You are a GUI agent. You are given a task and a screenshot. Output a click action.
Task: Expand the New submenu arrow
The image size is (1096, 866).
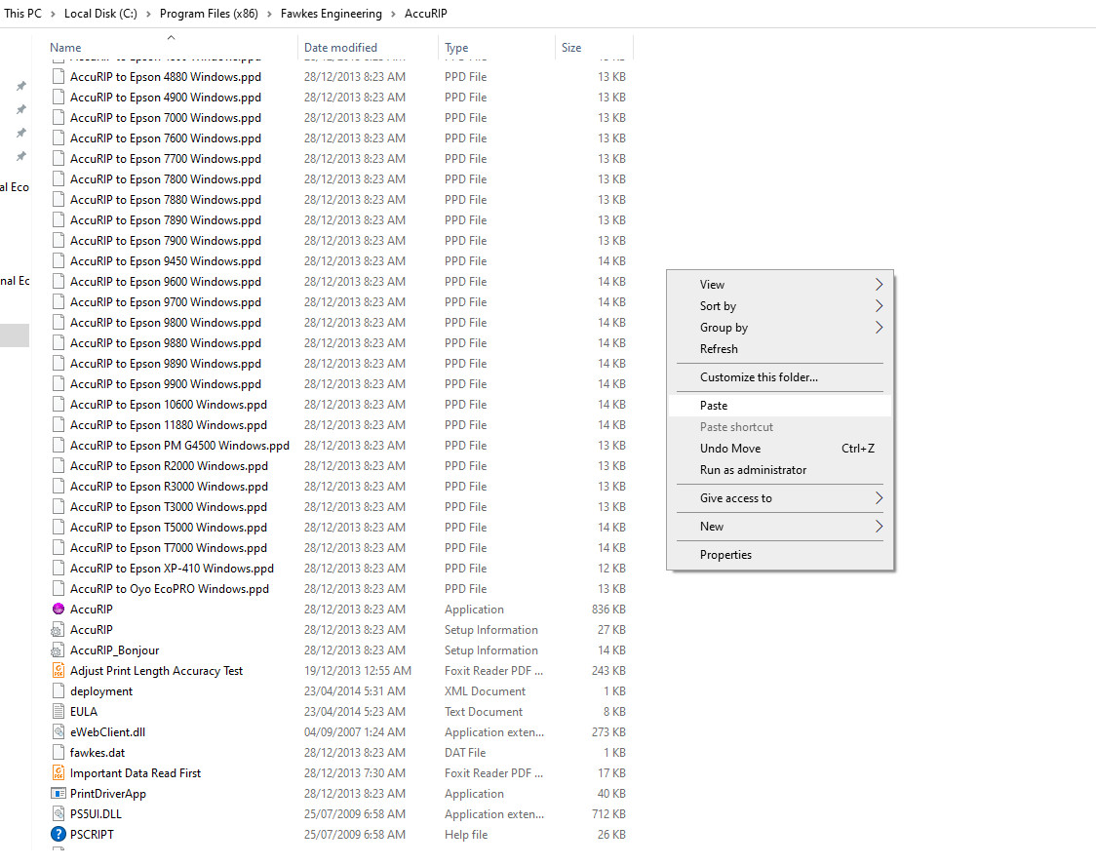pyautogui.click(x=879, y=527)
